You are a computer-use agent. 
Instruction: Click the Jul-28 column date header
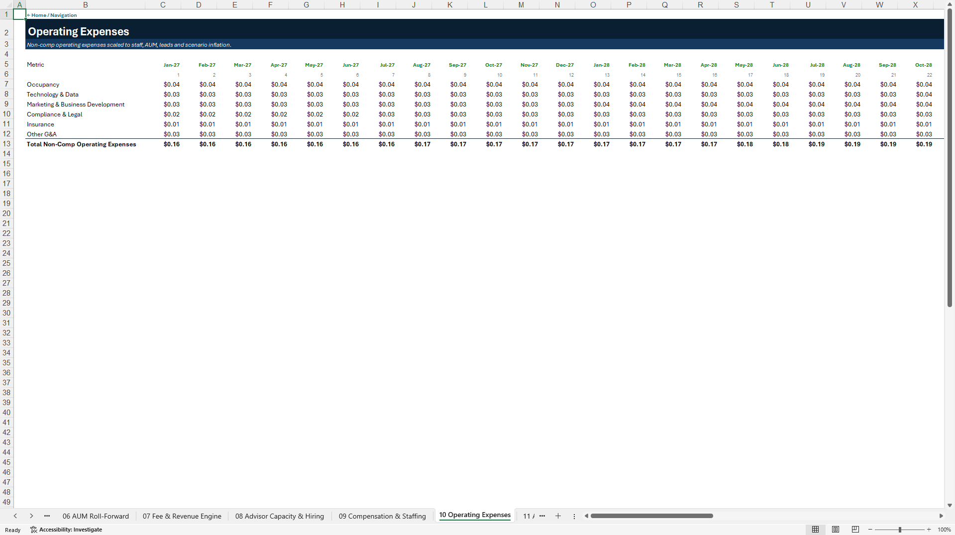click(817, 65)
